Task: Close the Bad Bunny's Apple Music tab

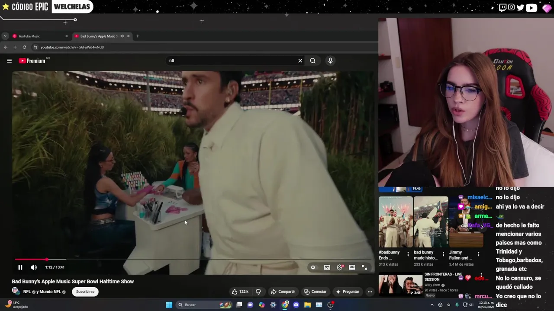Action: coord(128,36)
